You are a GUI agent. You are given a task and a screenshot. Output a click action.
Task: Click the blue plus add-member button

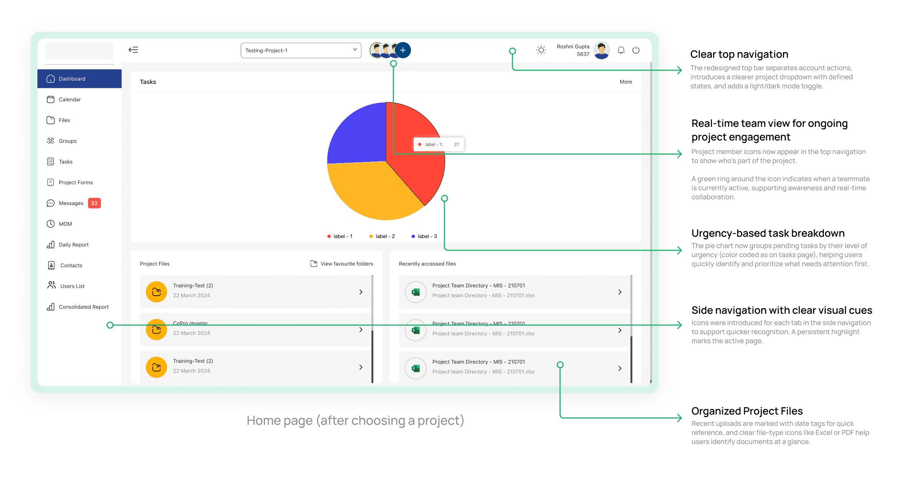[x=403, y=50]
